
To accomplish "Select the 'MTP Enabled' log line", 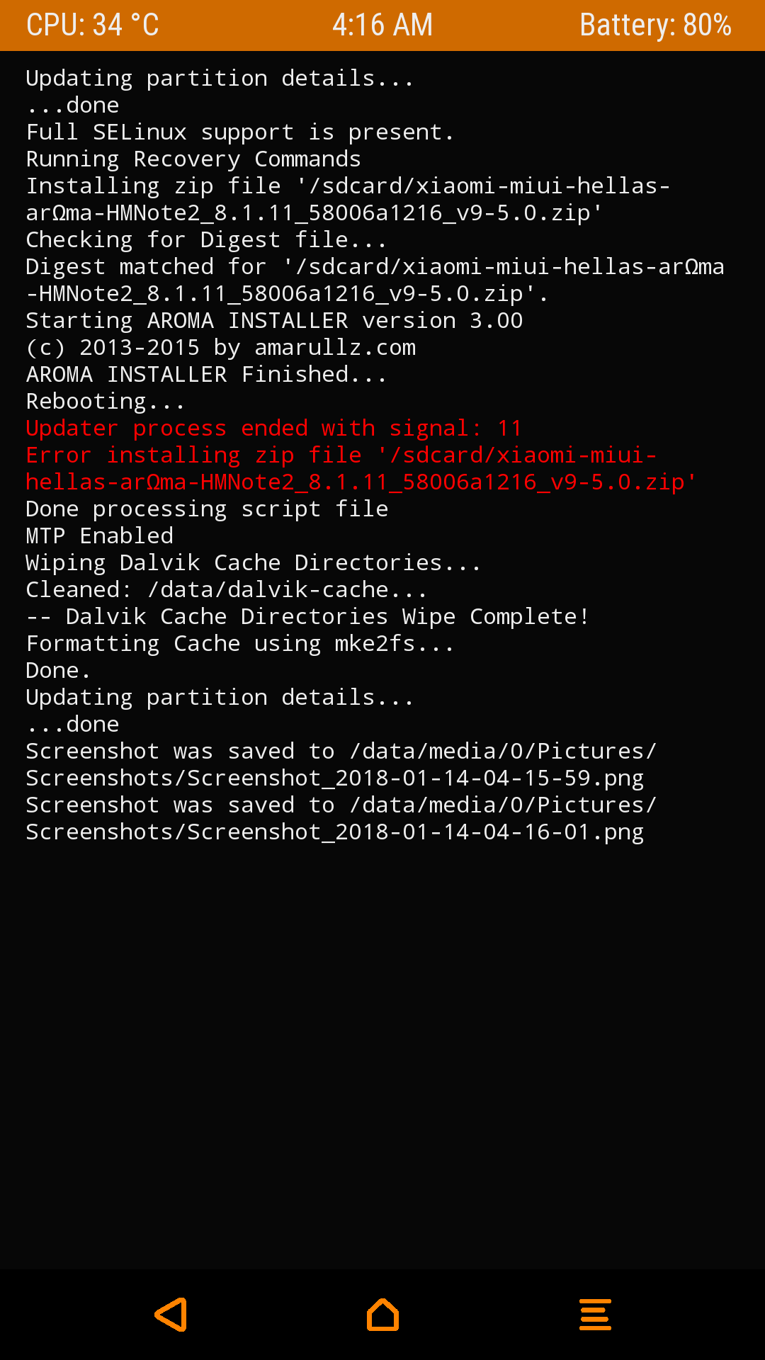I will (99, 536).
